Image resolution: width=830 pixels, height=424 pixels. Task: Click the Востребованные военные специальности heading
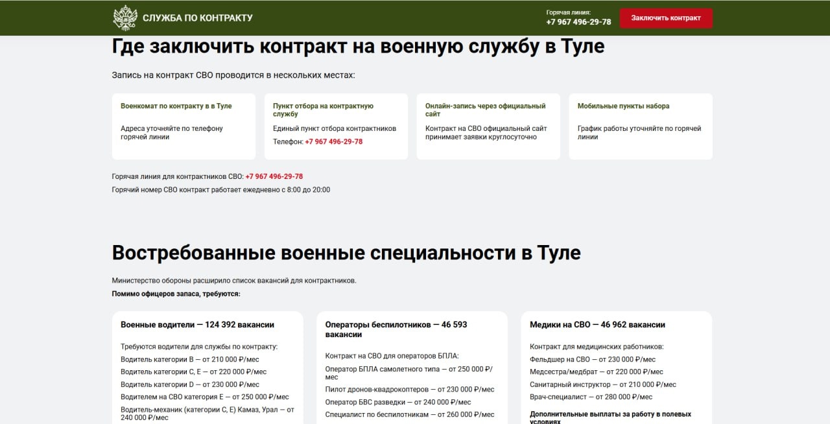point(346,253)
